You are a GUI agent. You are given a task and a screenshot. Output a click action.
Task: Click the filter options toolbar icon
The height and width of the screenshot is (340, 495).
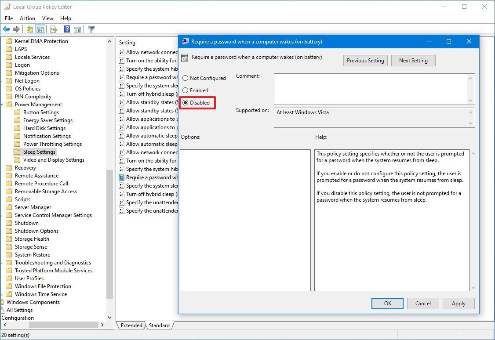click(91, 29)
